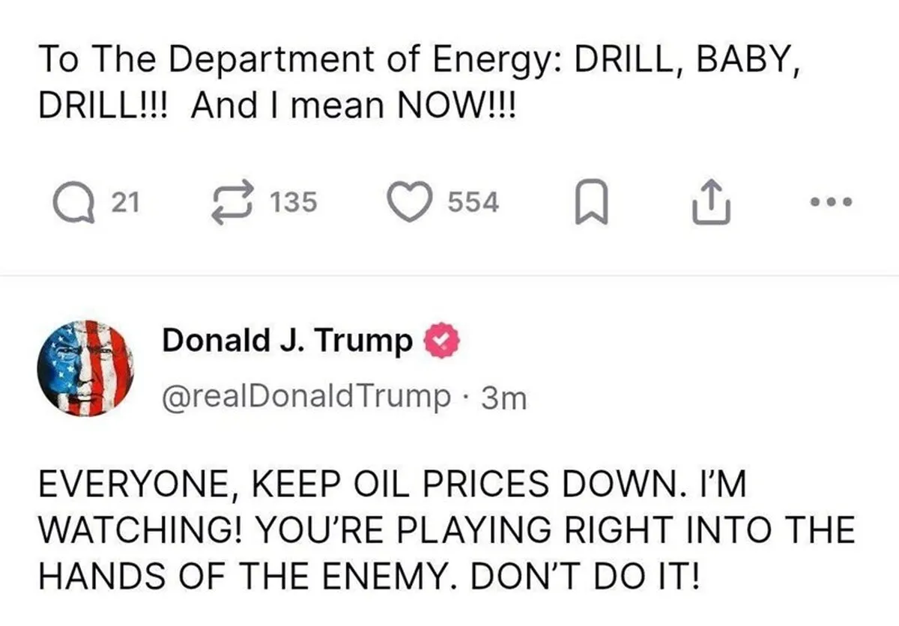Screen dimensions: 899x626
Task: View the 554 likes count
Action: (473, 203)
